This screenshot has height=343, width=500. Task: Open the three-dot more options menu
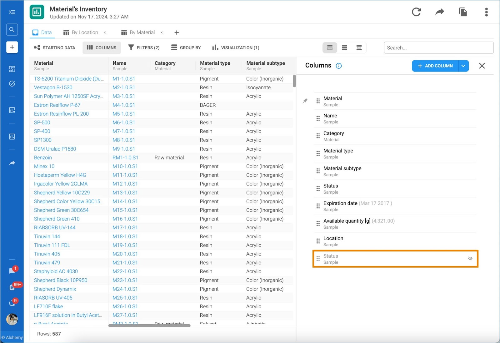[486, 12]
